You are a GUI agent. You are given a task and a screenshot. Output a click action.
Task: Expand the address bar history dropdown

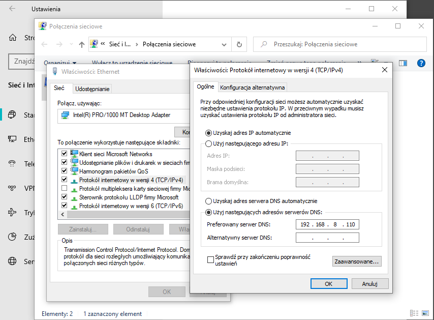pos(224,45)
